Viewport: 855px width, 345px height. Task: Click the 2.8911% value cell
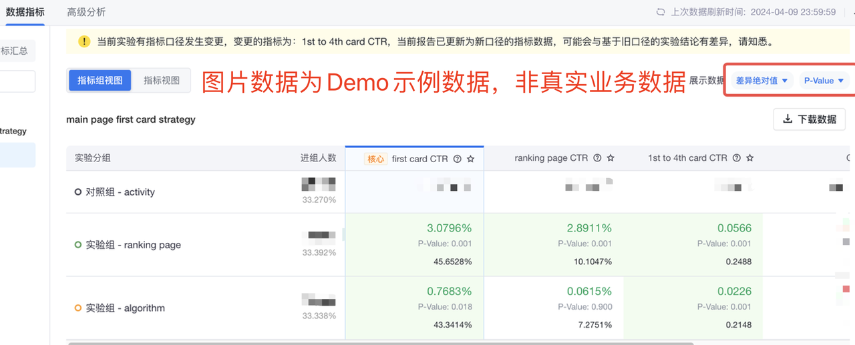pyautogui.click(x=589, y=228)
